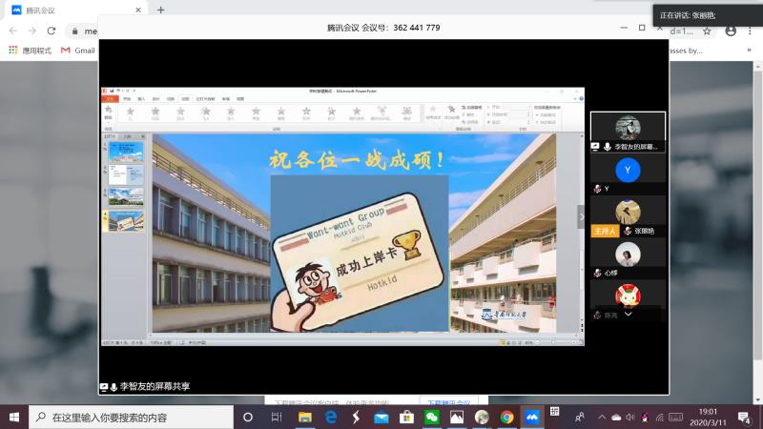
Task: Click 心婷's participant avatar
Action: point(628,255)
